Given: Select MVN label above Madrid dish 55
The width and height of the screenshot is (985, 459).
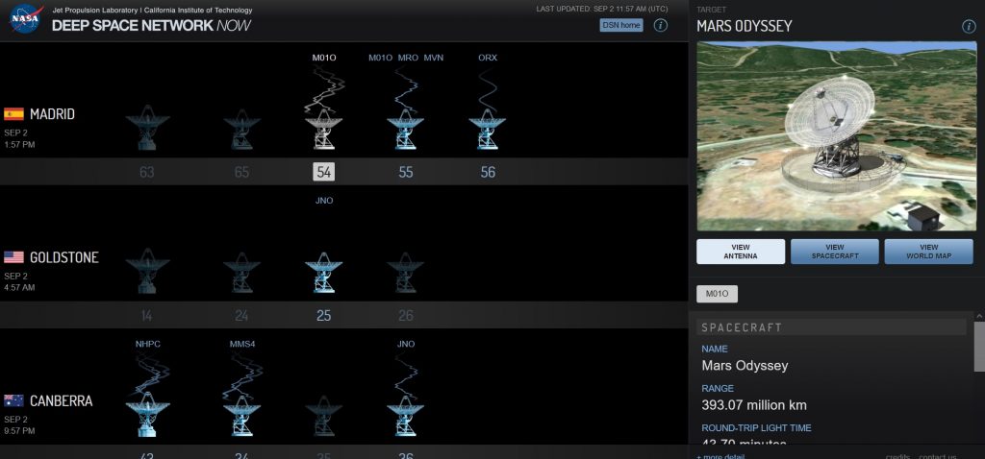Looking at the screenshot, I should (x=434, y=58).
